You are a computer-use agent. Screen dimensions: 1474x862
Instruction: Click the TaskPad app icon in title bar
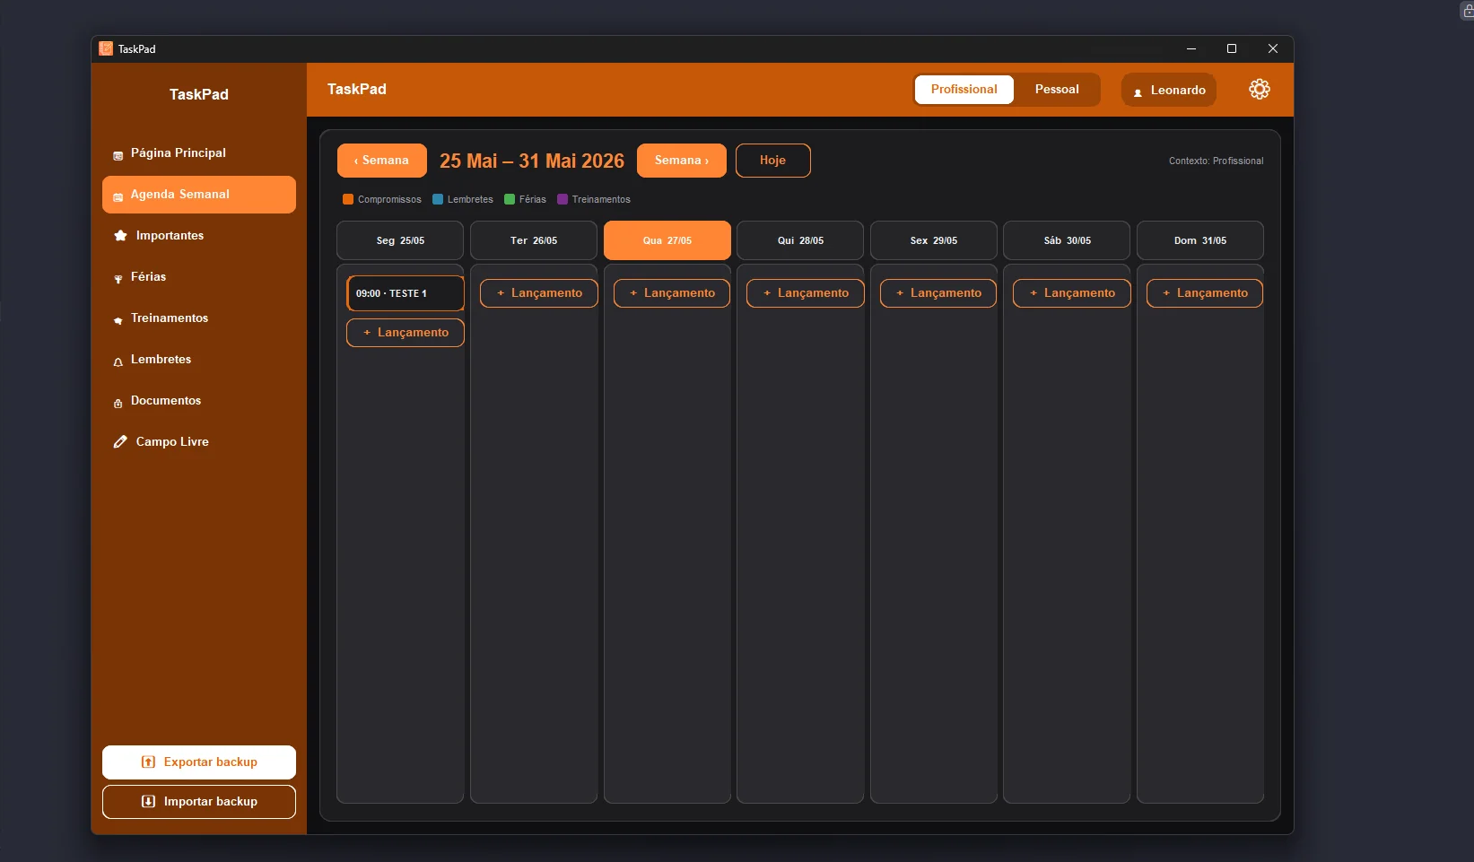[106, 48]
